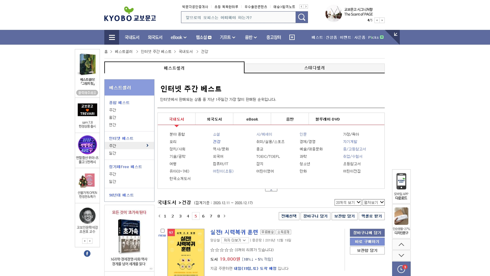Go to page 6 of results

pyautogui.click(x=203, y=216)
